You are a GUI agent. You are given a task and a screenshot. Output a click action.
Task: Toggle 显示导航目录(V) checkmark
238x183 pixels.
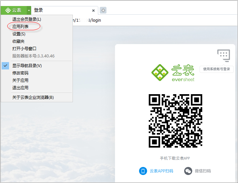(5, 66)
